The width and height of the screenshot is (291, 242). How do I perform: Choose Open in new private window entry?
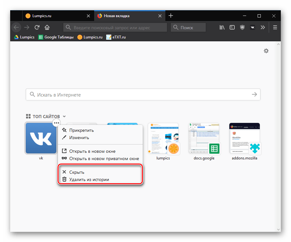tap(104, 158)
